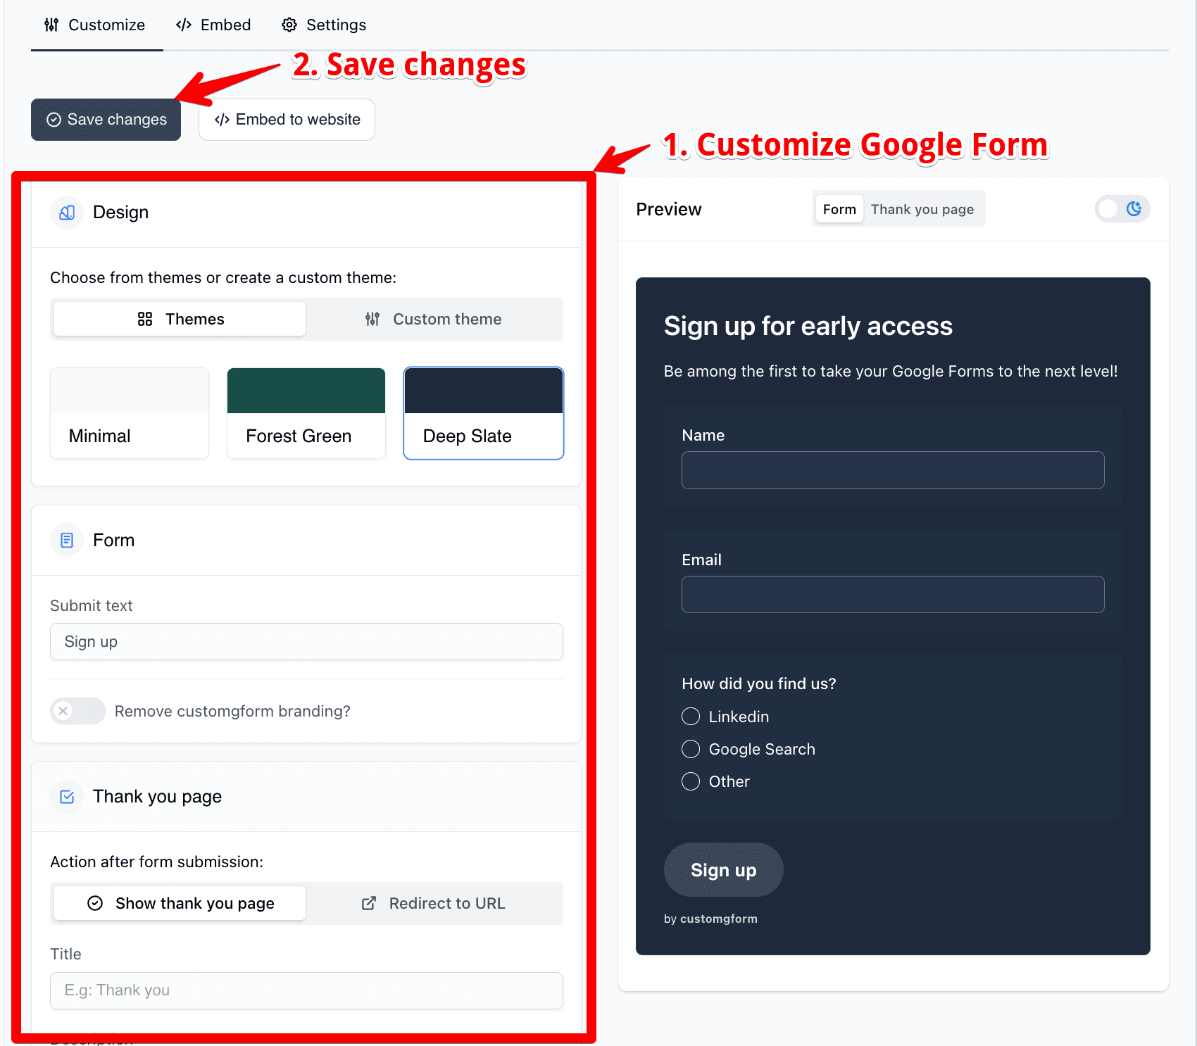Viewport: 1197px width, 1046px height.
Task: Toggle dark mode moon switch in Preview
Action: [x=1122, y=209]
